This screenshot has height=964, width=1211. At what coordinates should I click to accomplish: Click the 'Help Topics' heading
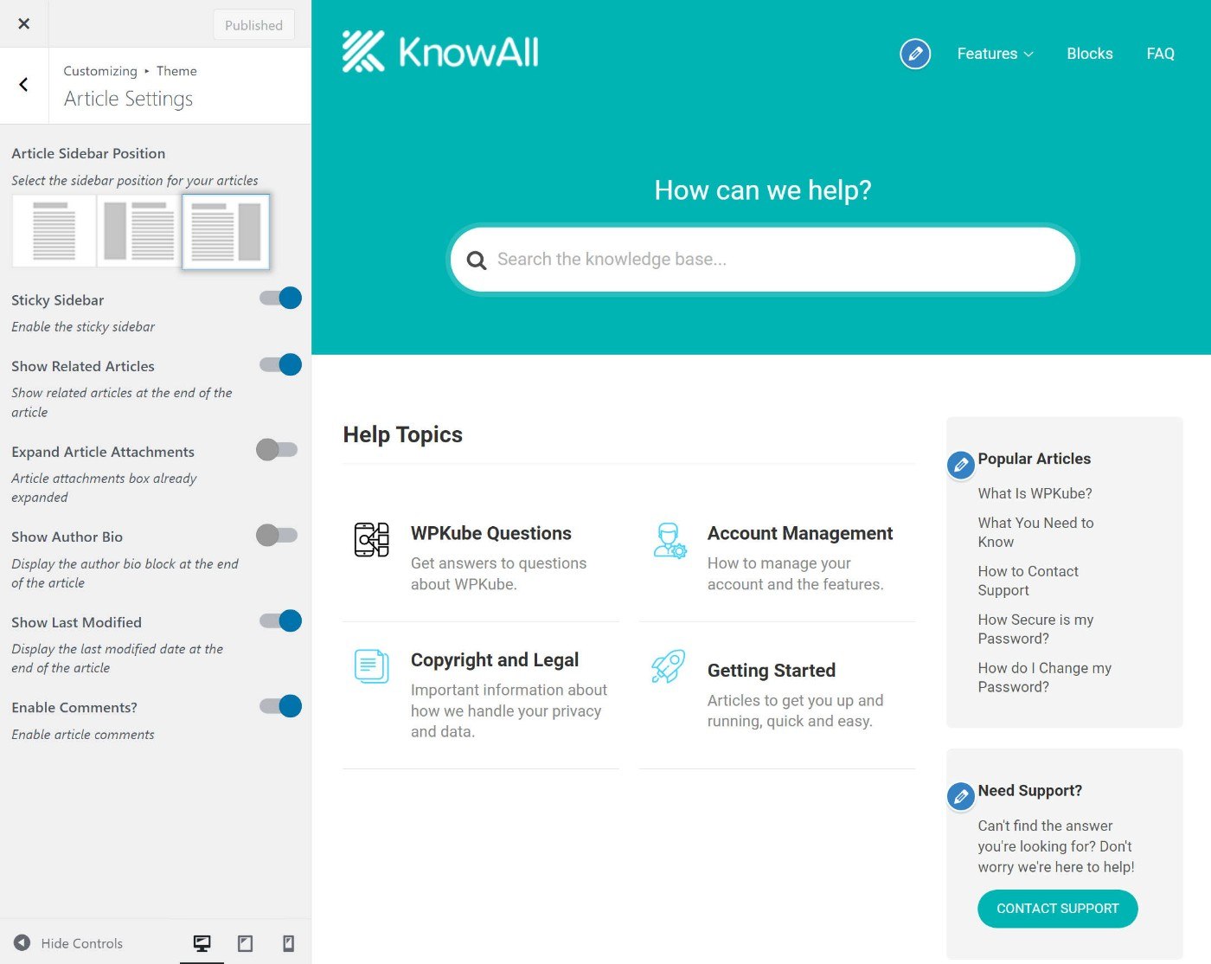pyautogui.click(x=403, y=434)
